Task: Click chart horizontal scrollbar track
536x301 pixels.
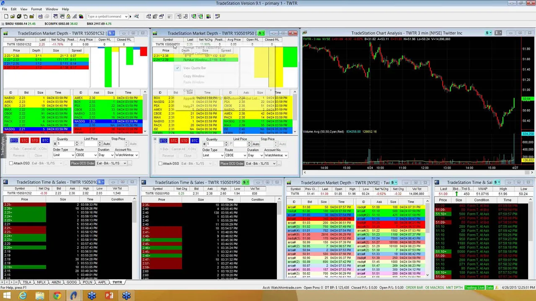Action: tap(418, 172)
